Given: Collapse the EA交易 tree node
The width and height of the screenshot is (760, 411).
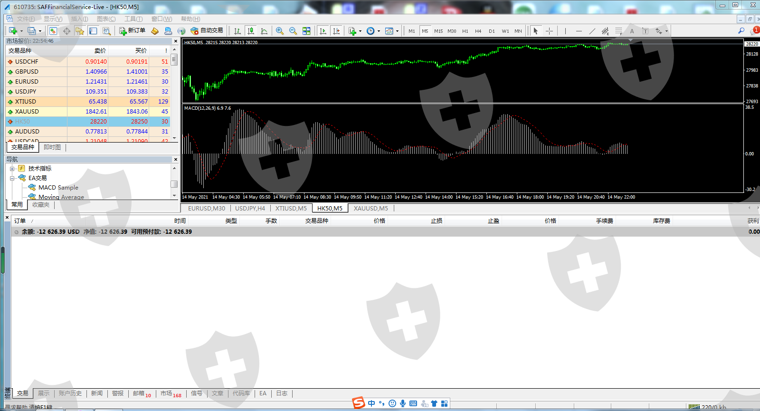Looking at the screenshot, I should pyautogui.click(x=12, y=178).
